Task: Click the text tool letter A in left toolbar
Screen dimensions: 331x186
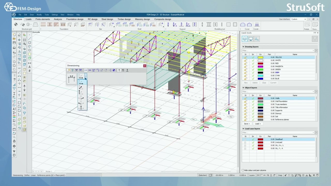Action: (29, 67)
